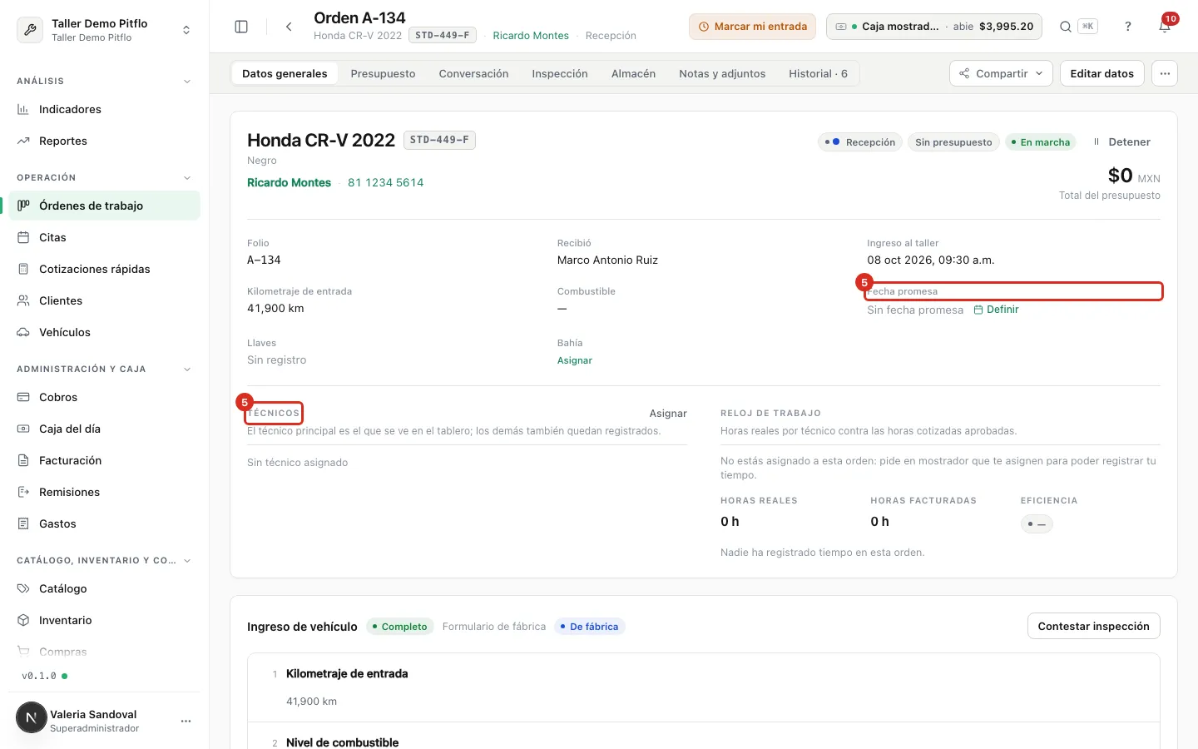
Task: Open the Historial tab
Action: [x=818, y=73]
